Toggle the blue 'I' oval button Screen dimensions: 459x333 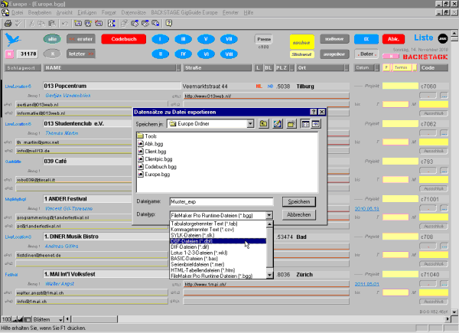click(x=160, y=38)
